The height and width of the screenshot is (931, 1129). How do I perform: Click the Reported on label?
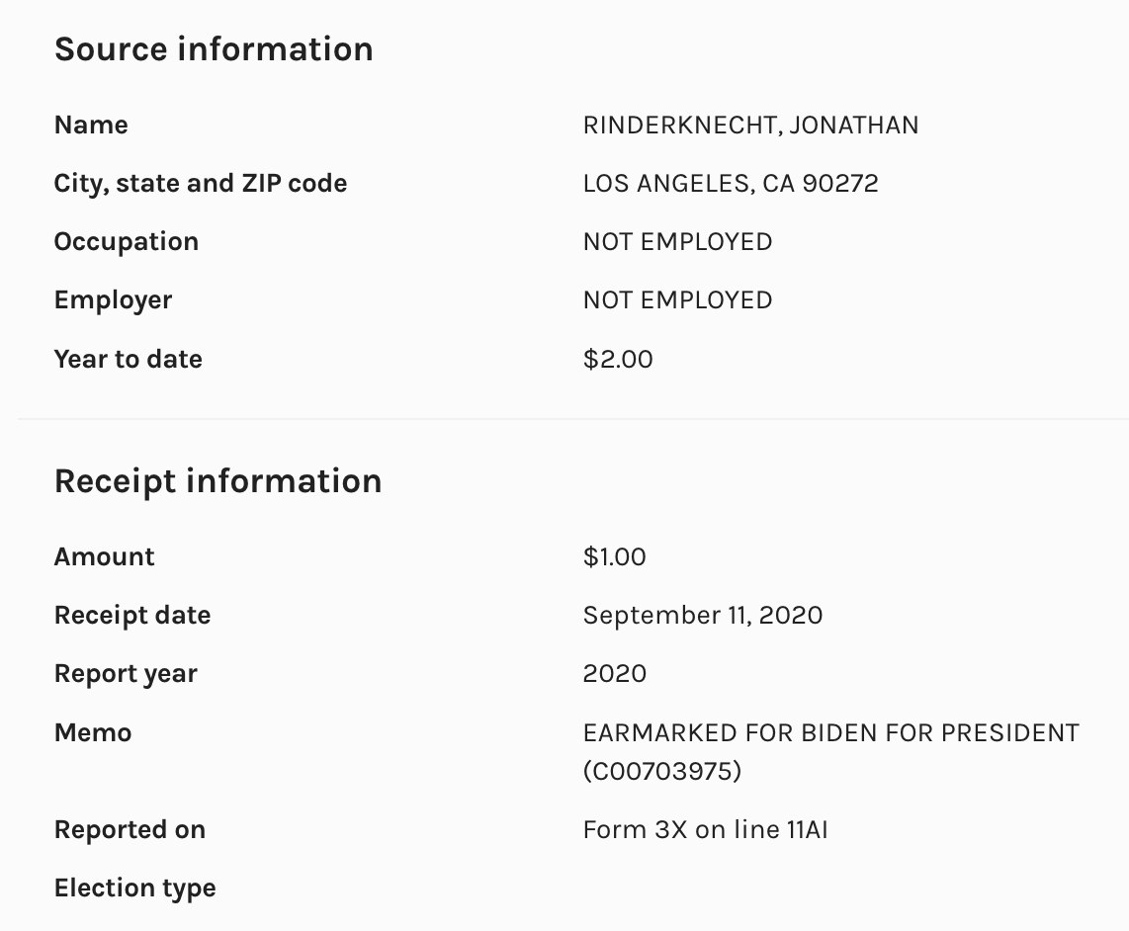point(130,829)
